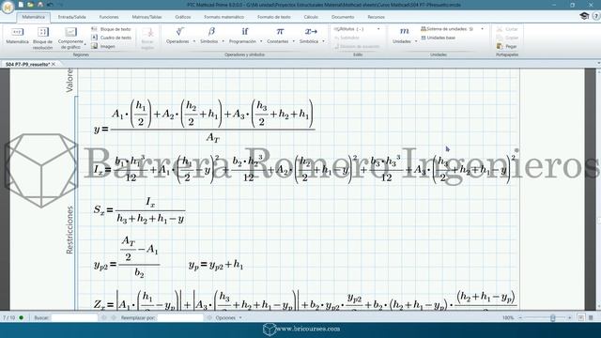This screenshot has width=601, height=338.
Task: Click the zoom out minus button
Action: [520, 317]
